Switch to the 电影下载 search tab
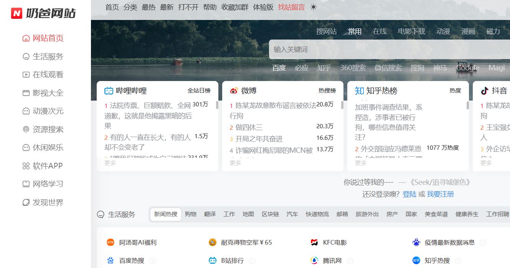510x268 pixels. click(412, 31)
